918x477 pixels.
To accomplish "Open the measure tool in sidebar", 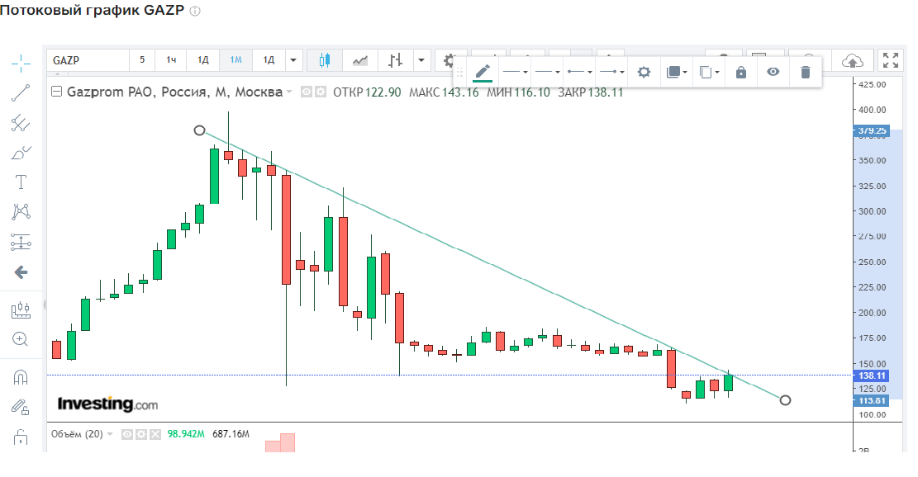I will coord(21,309).
